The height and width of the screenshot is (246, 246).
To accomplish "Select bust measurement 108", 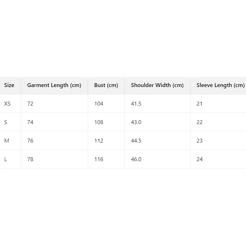I will pyautogui.click(x=99, y=122).
